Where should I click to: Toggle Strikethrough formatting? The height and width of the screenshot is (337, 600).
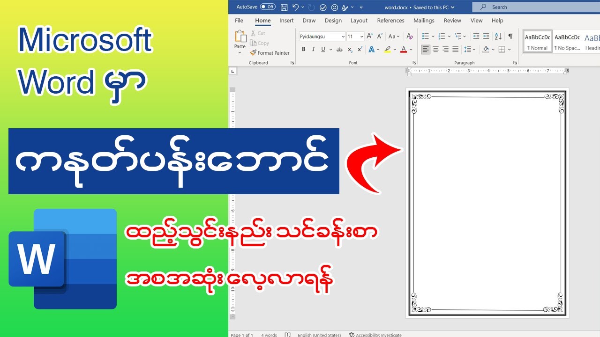pyautogui.click(x=339, y=49)
